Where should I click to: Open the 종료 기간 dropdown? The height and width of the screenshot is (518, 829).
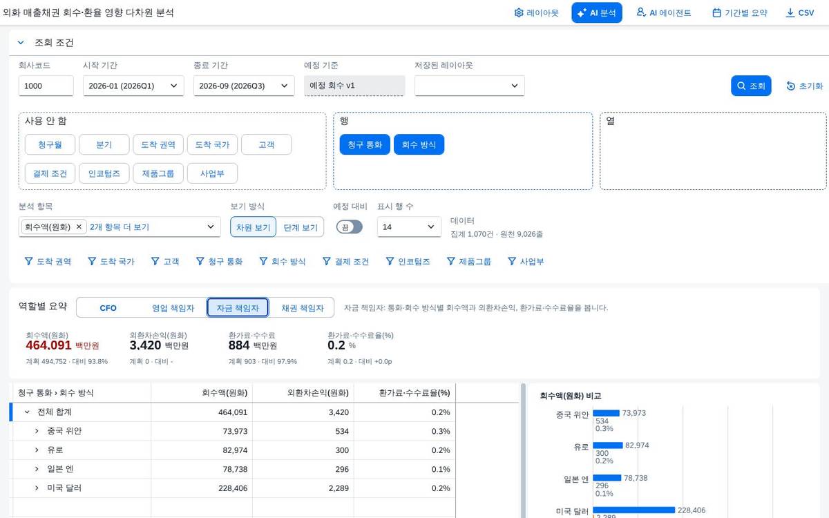244,86
